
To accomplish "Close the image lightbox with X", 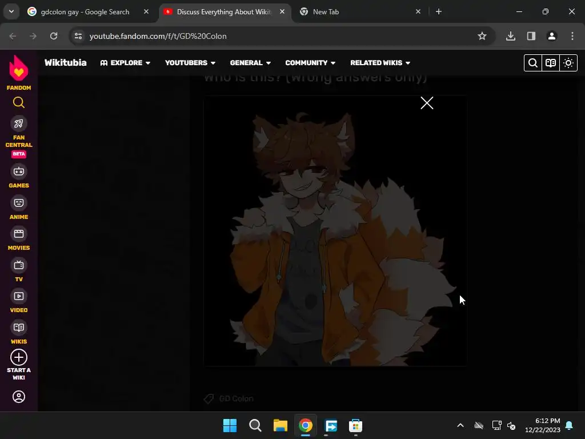I will tap(427, 103).
